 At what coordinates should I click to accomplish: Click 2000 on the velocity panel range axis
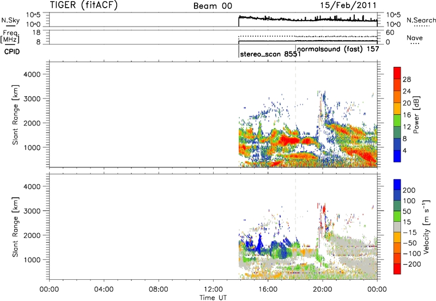tap(32, 235)
